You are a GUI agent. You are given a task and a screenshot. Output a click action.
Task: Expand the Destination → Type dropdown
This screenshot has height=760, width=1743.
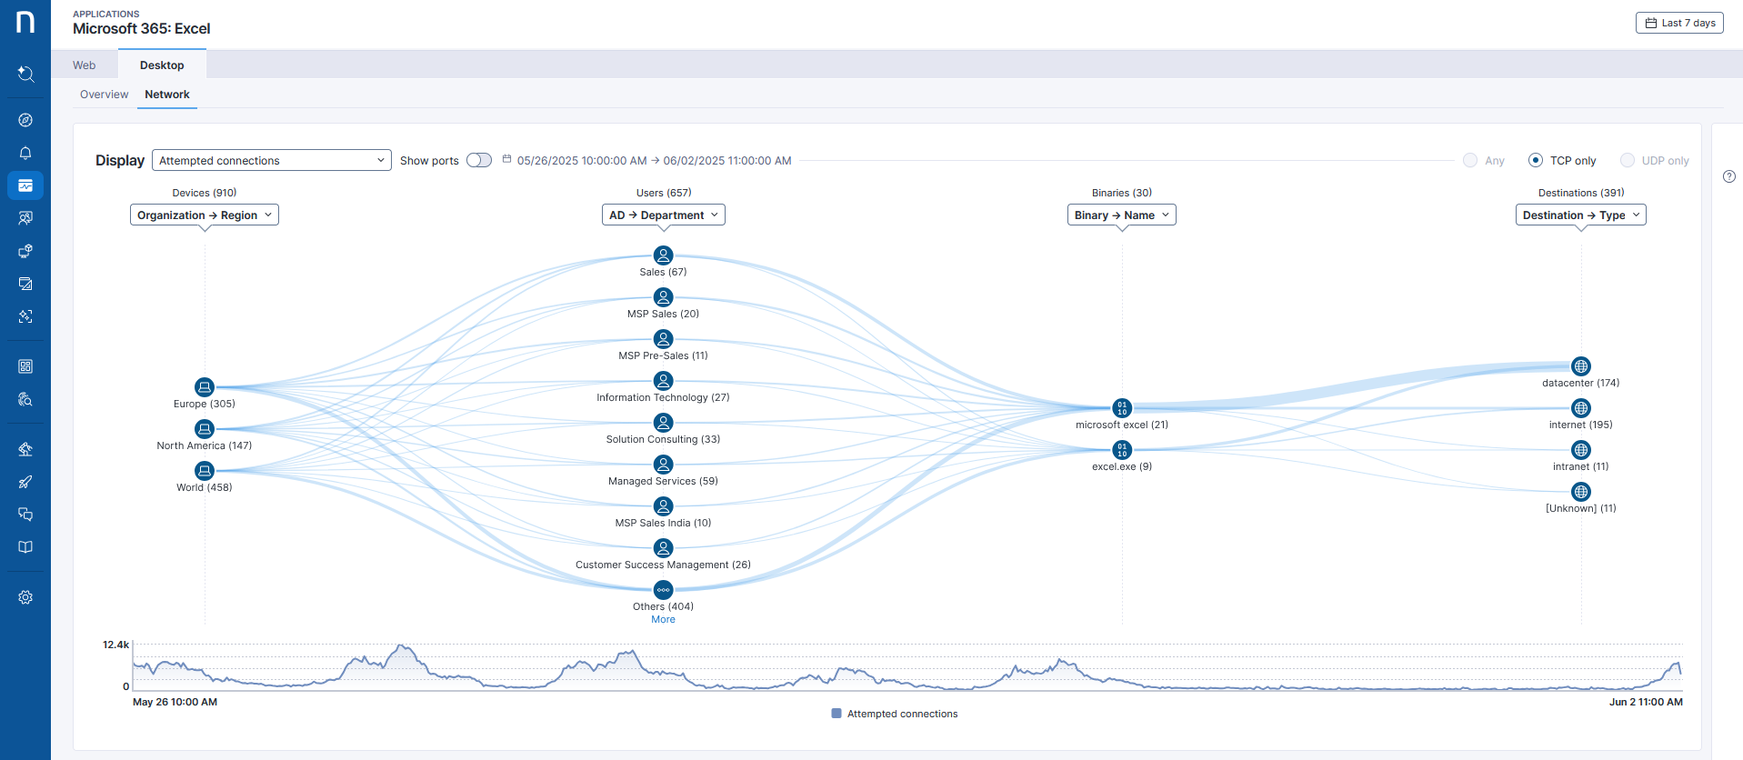(x=1580, y=215)
